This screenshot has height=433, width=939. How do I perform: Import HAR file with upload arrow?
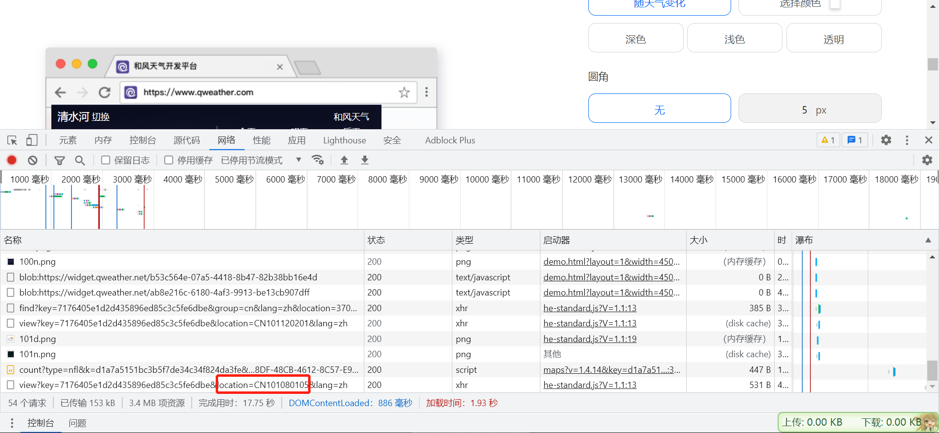pos(344,160)
